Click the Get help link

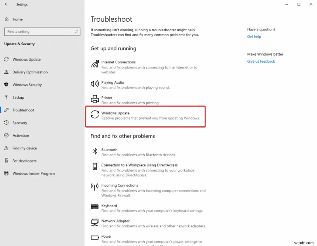(254, 36)
